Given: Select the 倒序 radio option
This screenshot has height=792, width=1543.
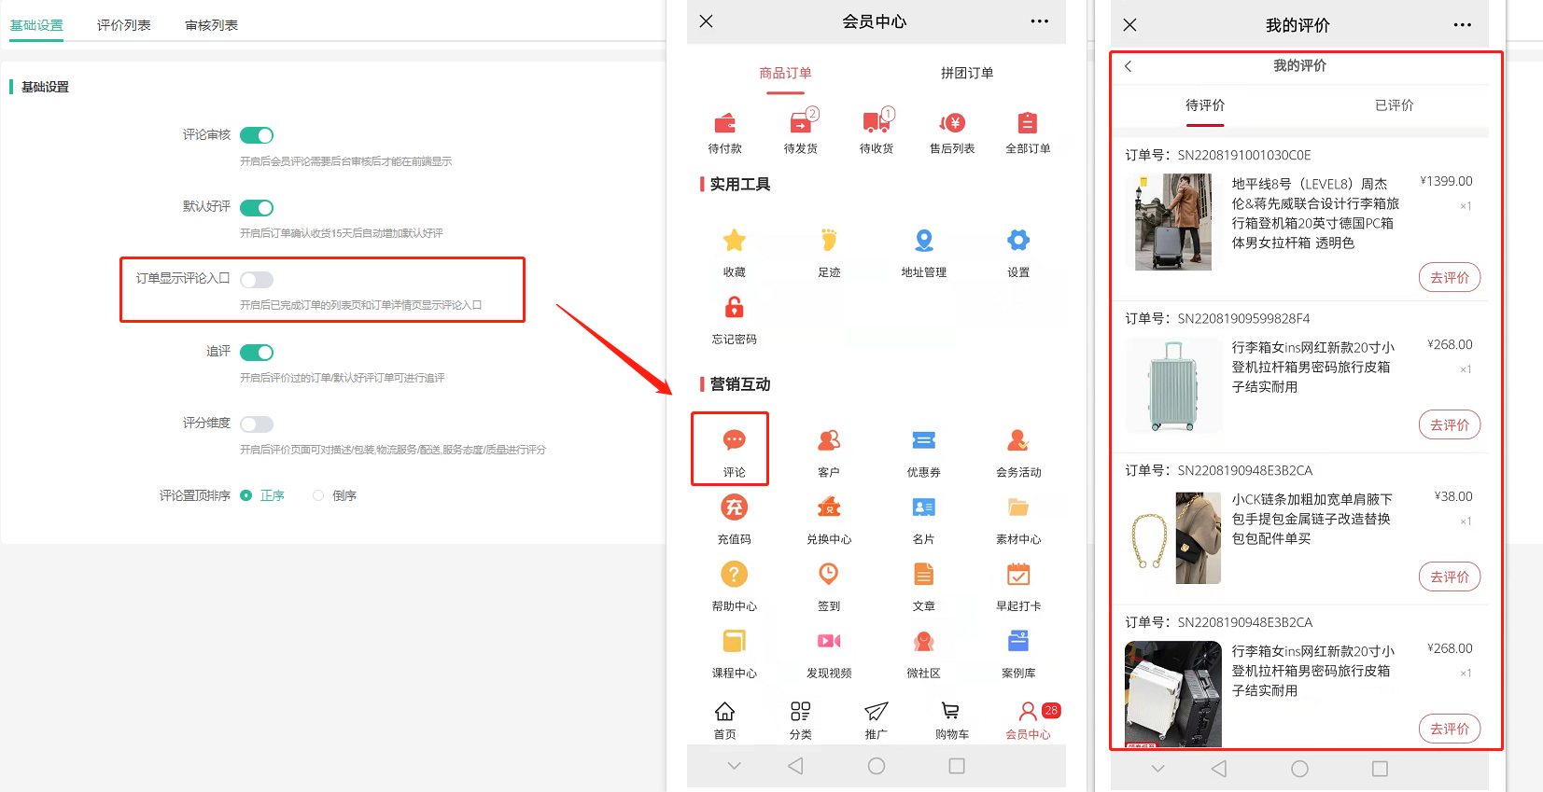Looking at the screenshot, I should pos(319,495).
